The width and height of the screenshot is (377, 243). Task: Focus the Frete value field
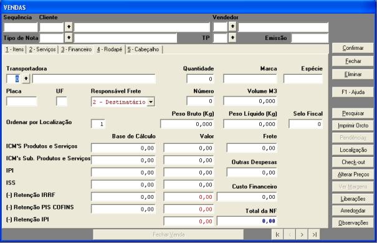tap(252, 148)
